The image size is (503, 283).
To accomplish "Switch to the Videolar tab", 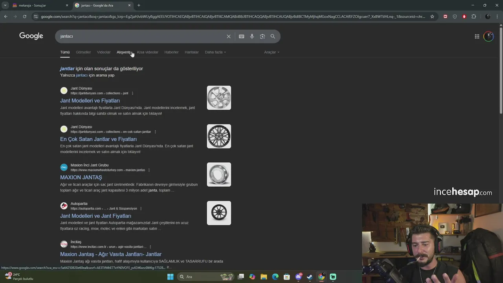I will tap(104, 52).
